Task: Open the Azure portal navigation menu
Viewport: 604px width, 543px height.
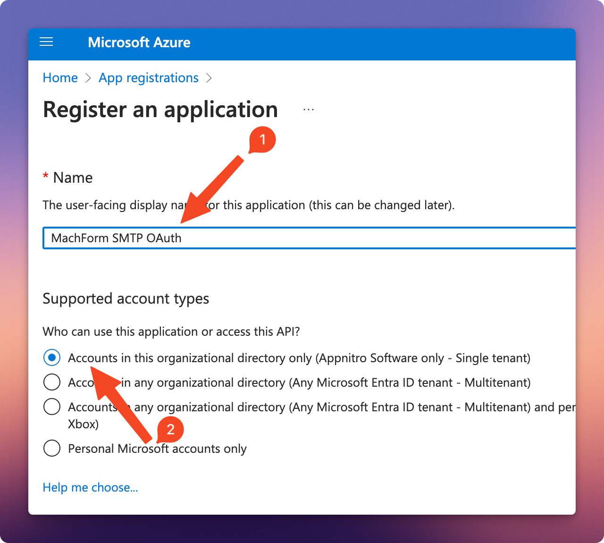Action: pyautogui.click(x=46, y=42)
